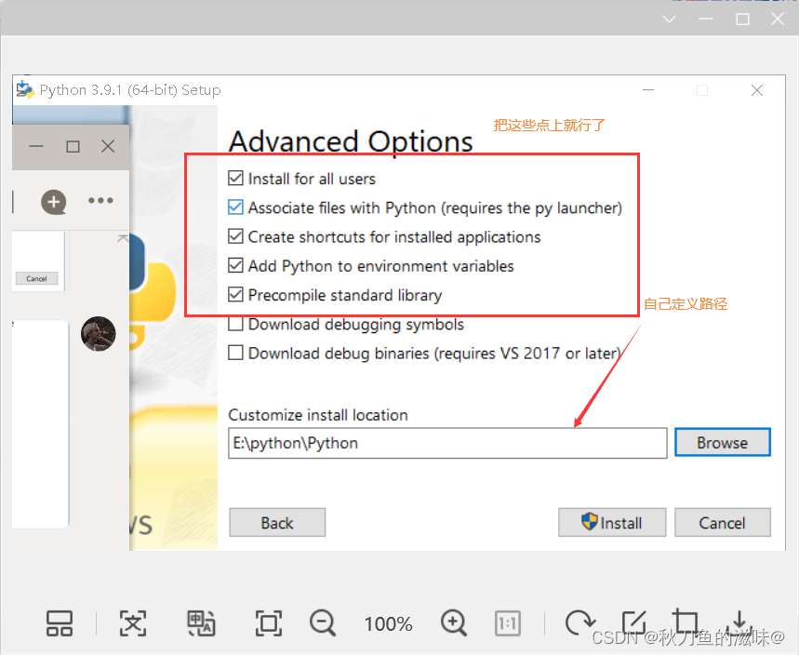Open the thumbnail gallery view icon
This screenshot has height=655, width=799.
point(60,622)
